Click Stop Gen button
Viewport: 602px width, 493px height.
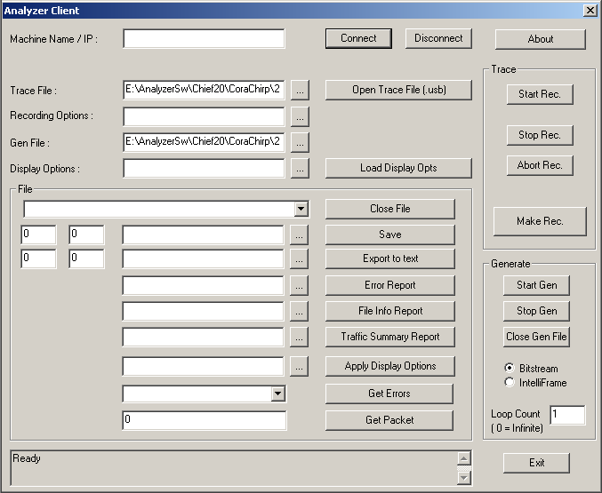[536, 311]
